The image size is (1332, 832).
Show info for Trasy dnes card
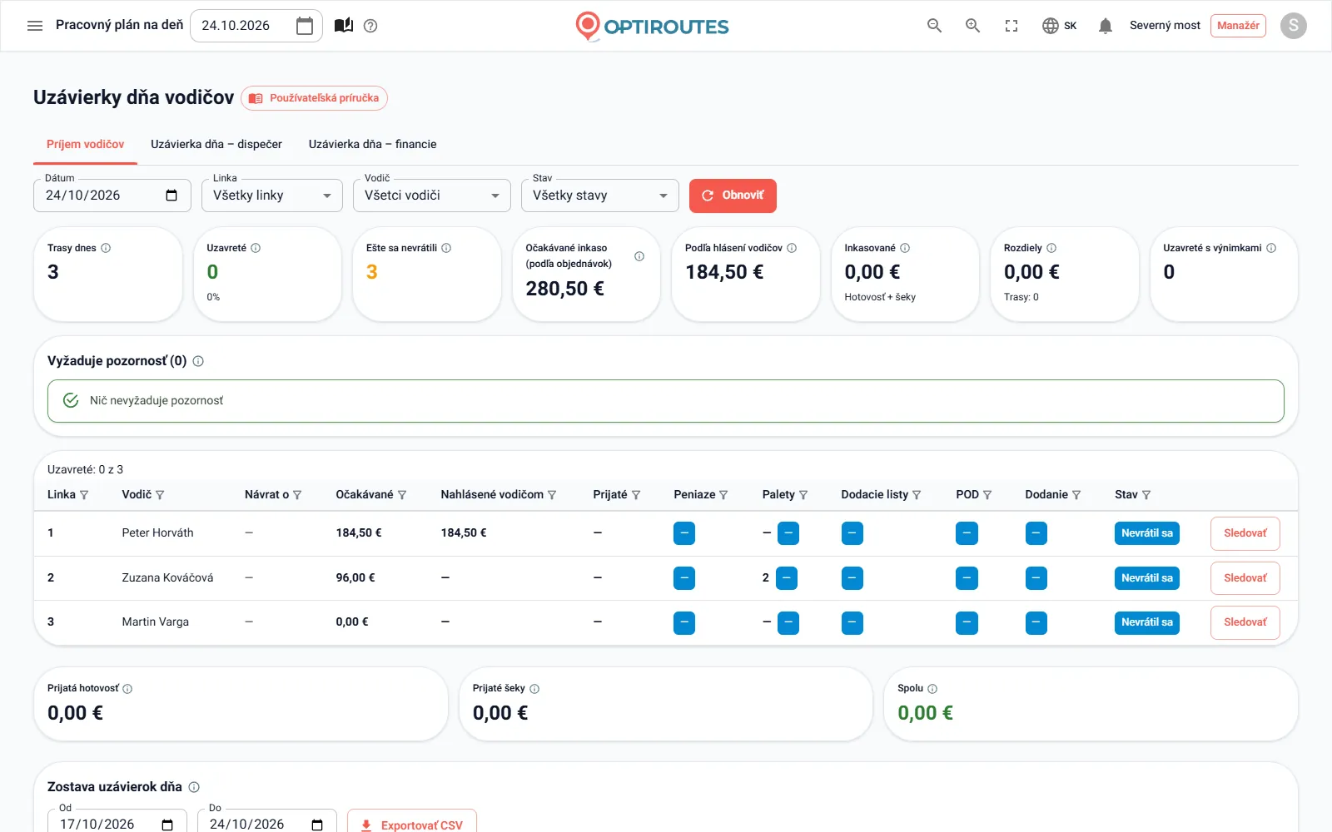(106, 248)
